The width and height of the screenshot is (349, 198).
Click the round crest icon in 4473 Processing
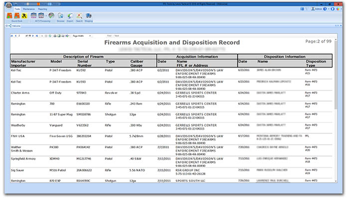pos(51,15)
